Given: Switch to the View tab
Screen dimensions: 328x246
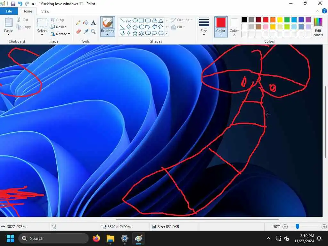Looking at the screenshot, I should [45, 11].
